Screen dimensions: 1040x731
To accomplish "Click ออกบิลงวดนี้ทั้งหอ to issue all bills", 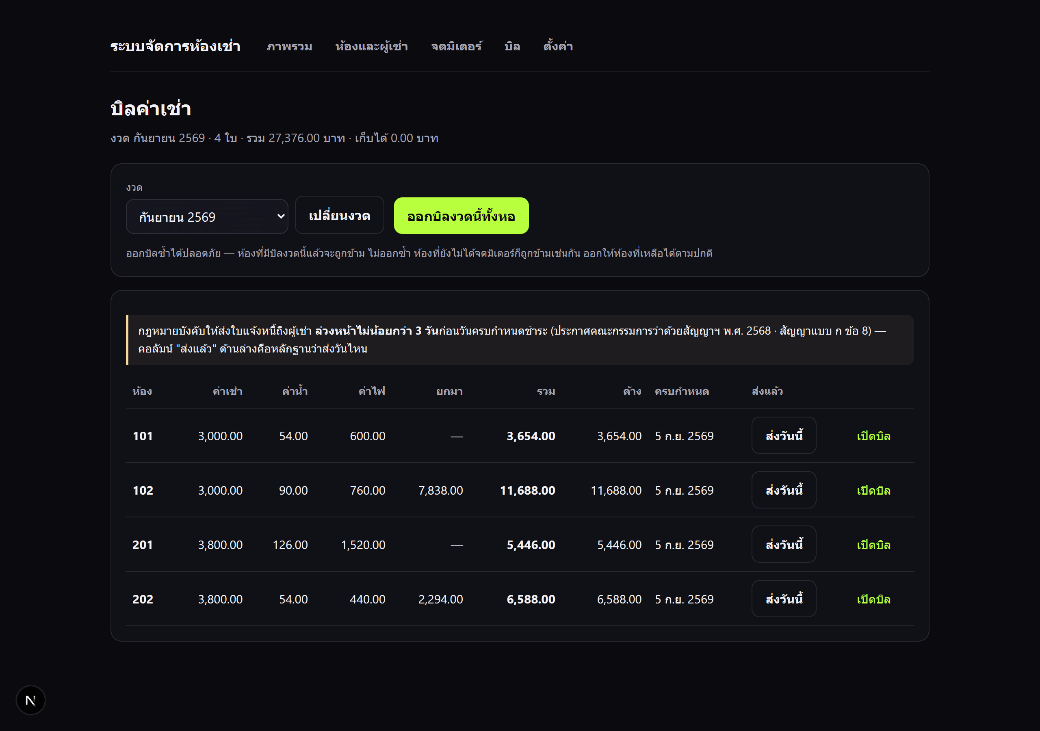I will click(461, 216).
